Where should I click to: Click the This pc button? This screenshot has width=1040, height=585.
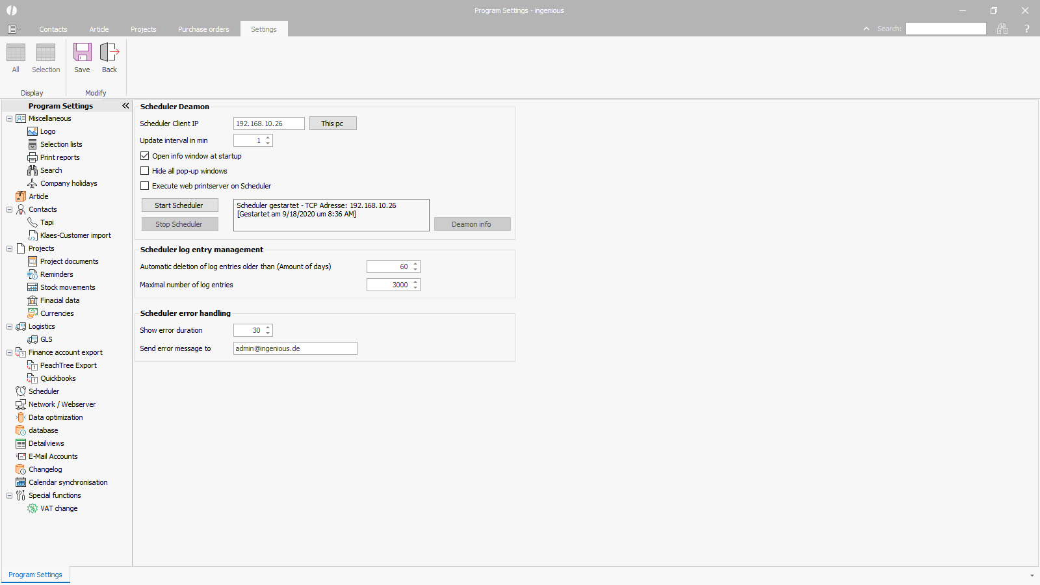332,123
